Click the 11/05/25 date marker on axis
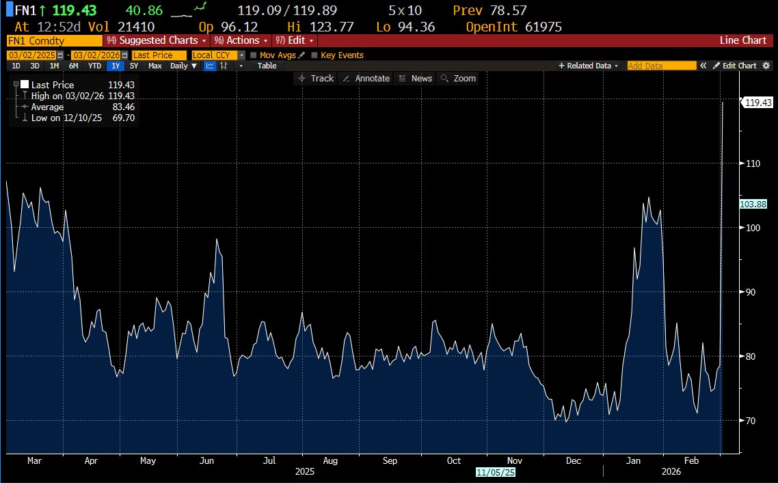Viewport: 778px width, 483px height. pos(495,472)
